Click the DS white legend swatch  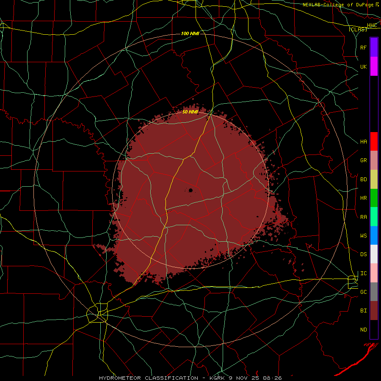point(374,254)
